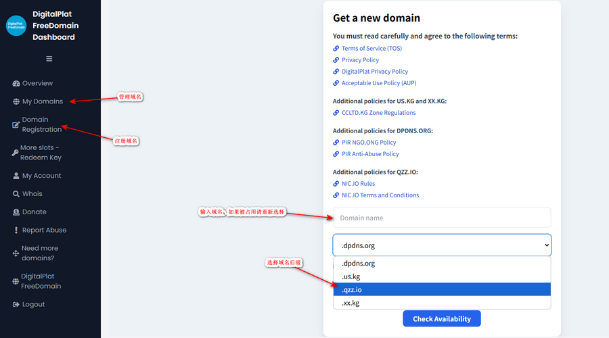Screen dimensions: 609x338
Task: Click link icon beside PIR Anti-Abuse Policy
Action: 336,154
